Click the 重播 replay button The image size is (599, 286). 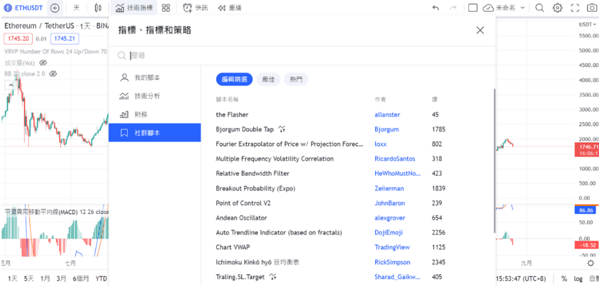(230, 8)
